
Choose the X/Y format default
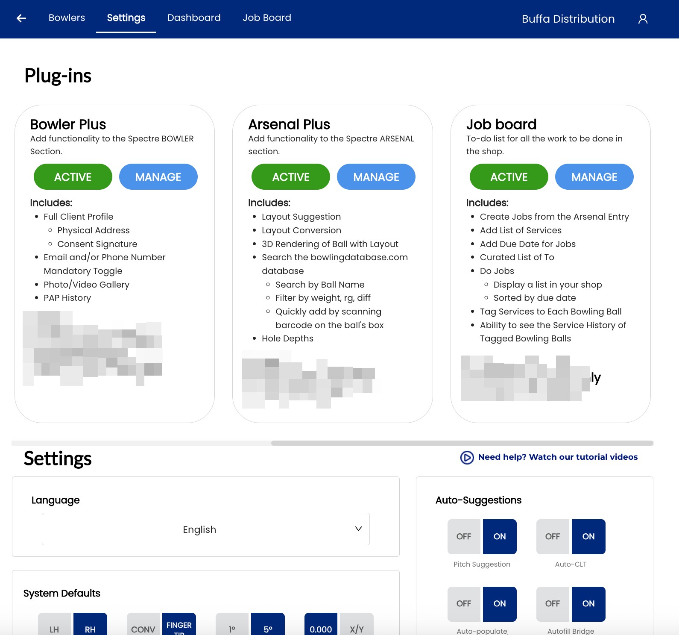tap(357, 624)
